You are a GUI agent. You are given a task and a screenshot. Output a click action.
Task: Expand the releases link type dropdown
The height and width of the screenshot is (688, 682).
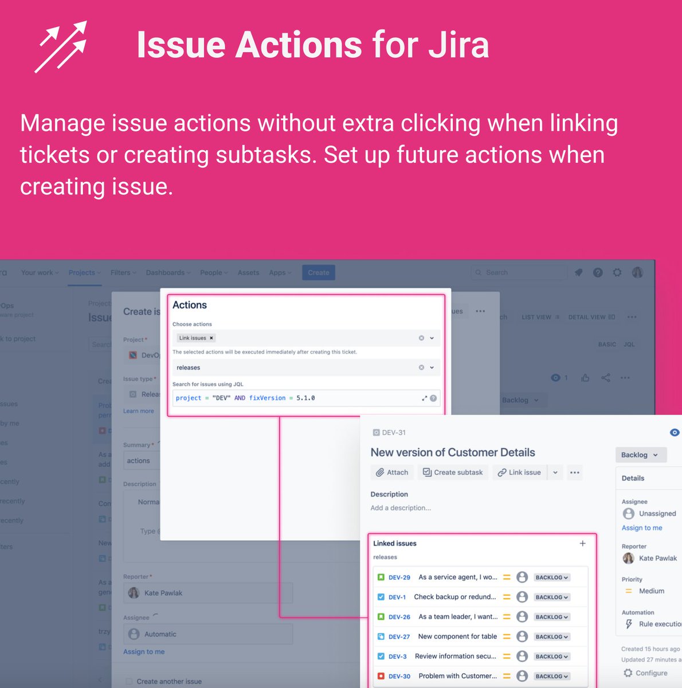[x=432, y=368]
